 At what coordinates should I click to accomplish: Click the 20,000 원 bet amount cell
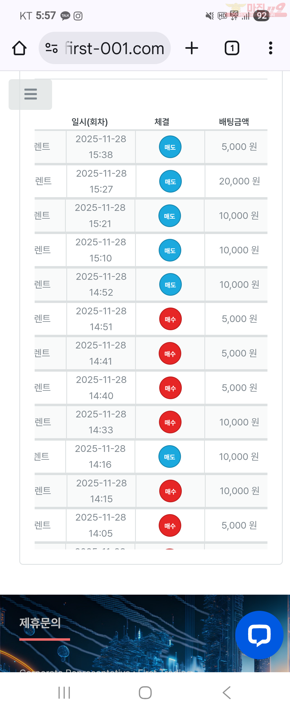pyautogui.click(x=239, y=181)
